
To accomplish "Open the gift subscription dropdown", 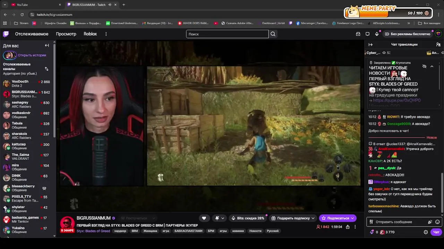I will 293,218.
